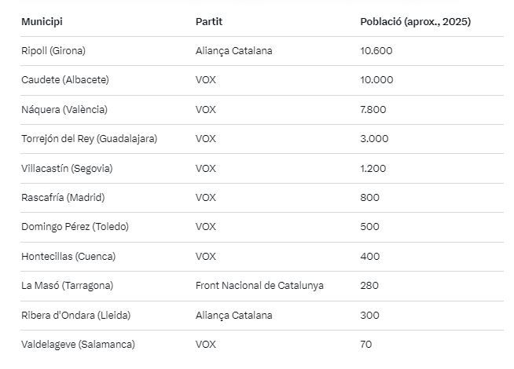514x369 pixels.
Task: Click the Villacastín (Segovia) cell
Action: 67,168
